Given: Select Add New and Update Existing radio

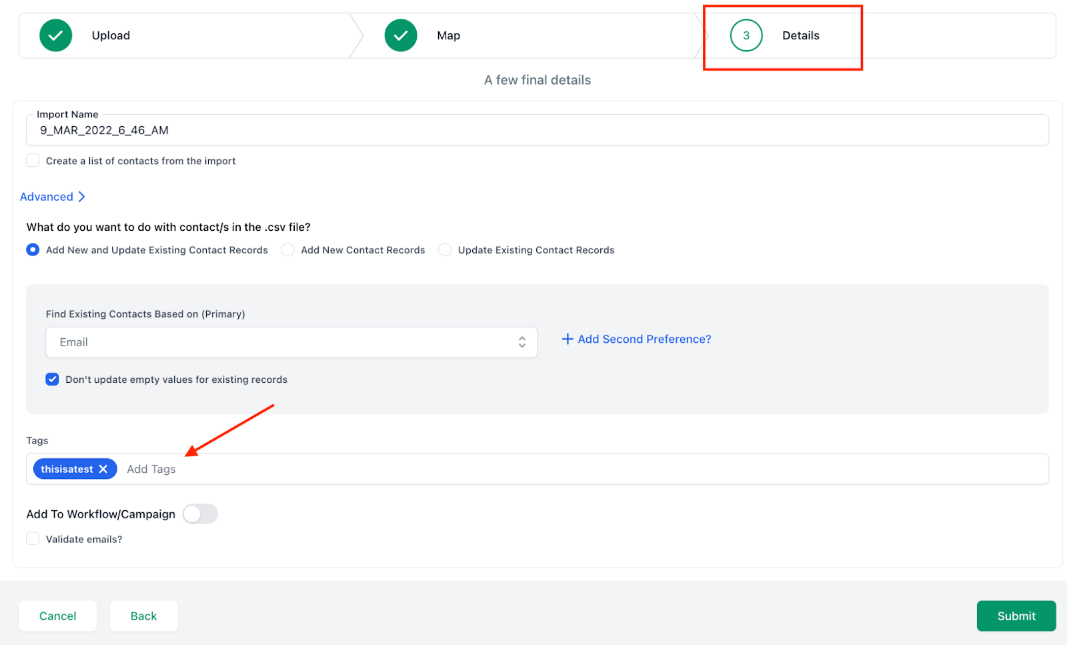Looking at the screenshot, I should tap(33, 250).
